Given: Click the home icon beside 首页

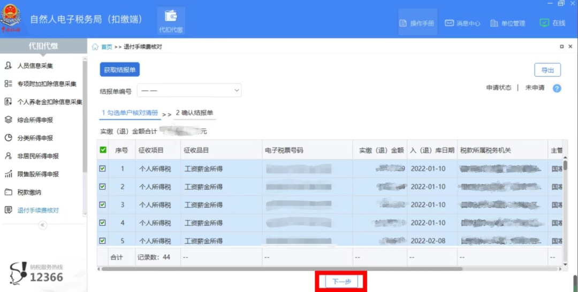Looking at the screenshot, I should click(x=95, y=47).
